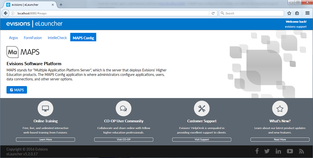
Task: Click the What's New star icon
Action: point(280,108)
